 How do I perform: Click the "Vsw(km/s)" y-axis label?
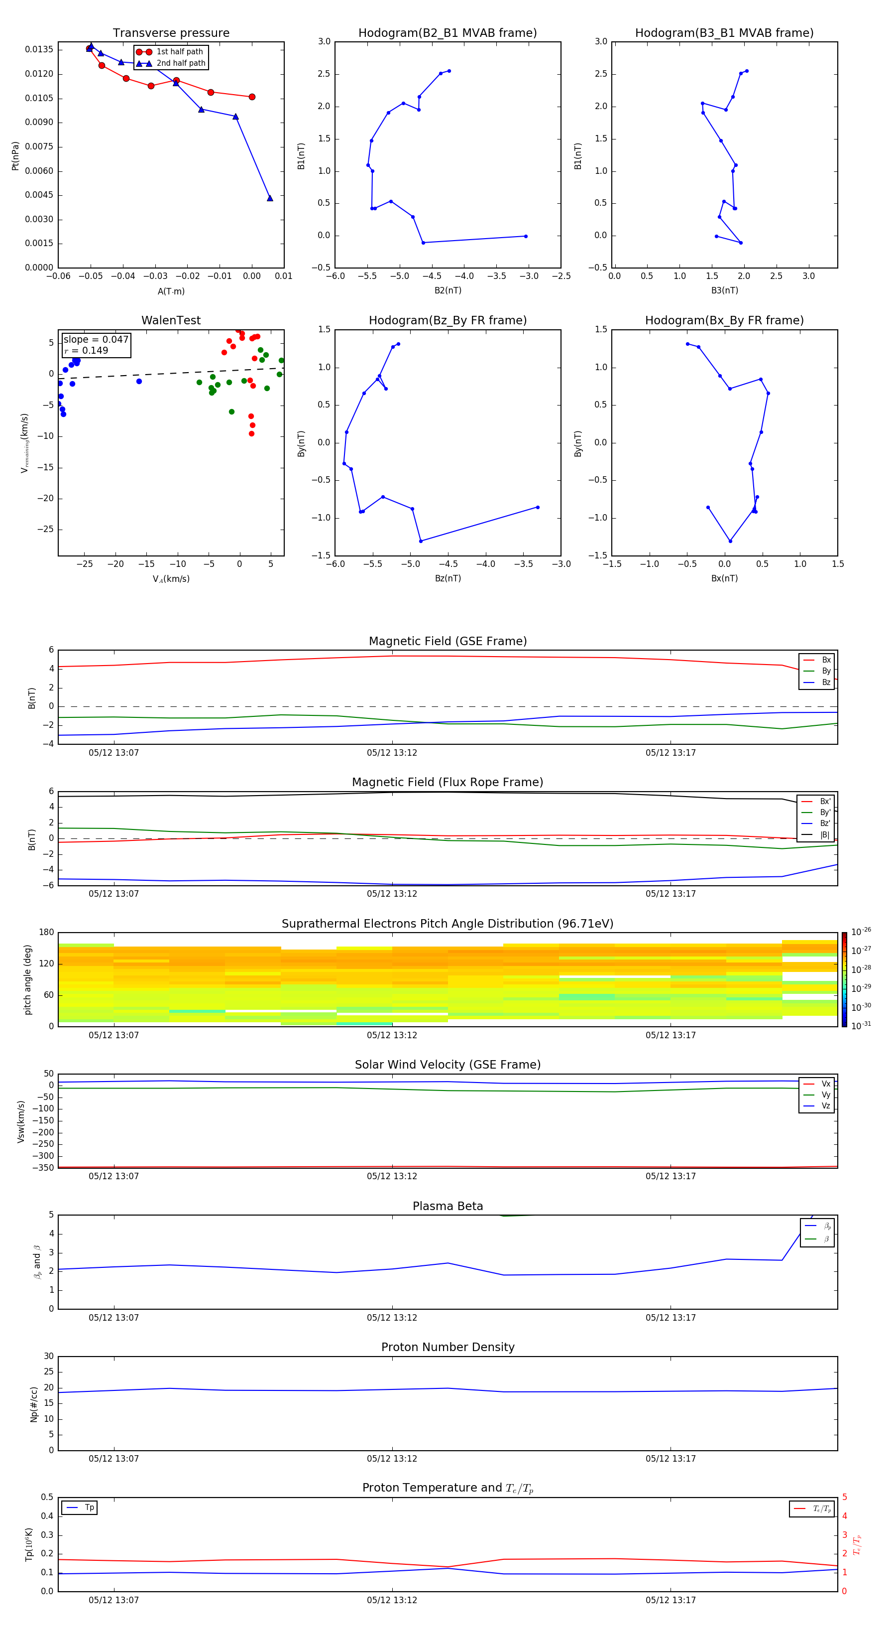(21, 1121)
